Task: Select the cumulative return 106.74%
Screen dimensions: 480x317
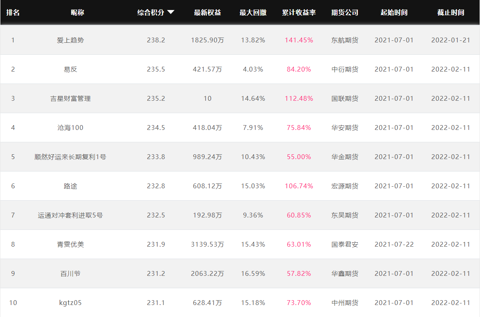Action: (299, 186)
